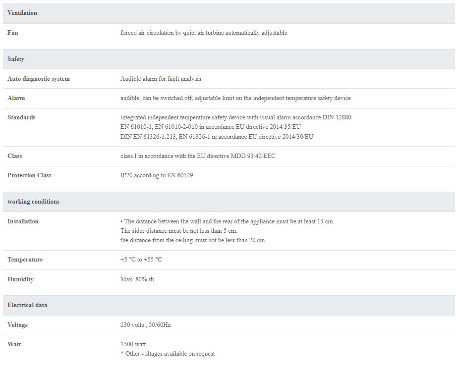Select the Fan row label
457x370 pixels.
(x=13, y=33)
